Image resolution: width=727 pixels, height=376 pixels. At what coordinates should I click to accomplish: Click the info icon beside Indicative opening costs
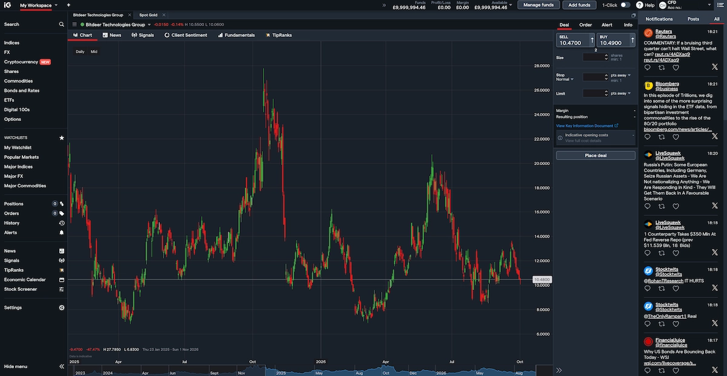(x=560, y=137)
